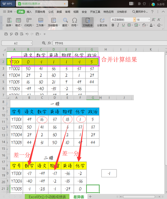Toggle the Document Assistant (文档助手) button
Viewport: 167px width, 199px height.
88,22
